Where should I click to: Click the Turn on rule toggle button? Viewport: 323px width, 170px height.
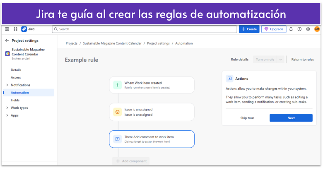click(x=265, y=60)
